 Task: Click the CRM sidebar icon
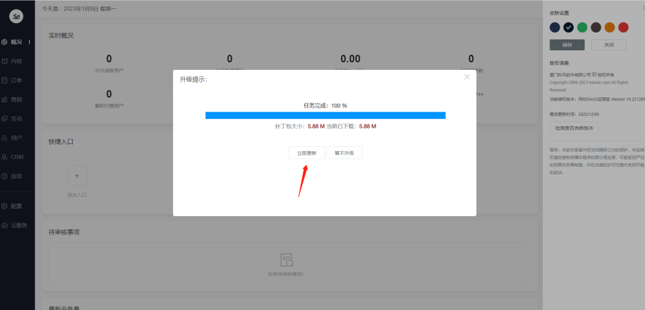(x=5, y=157)
